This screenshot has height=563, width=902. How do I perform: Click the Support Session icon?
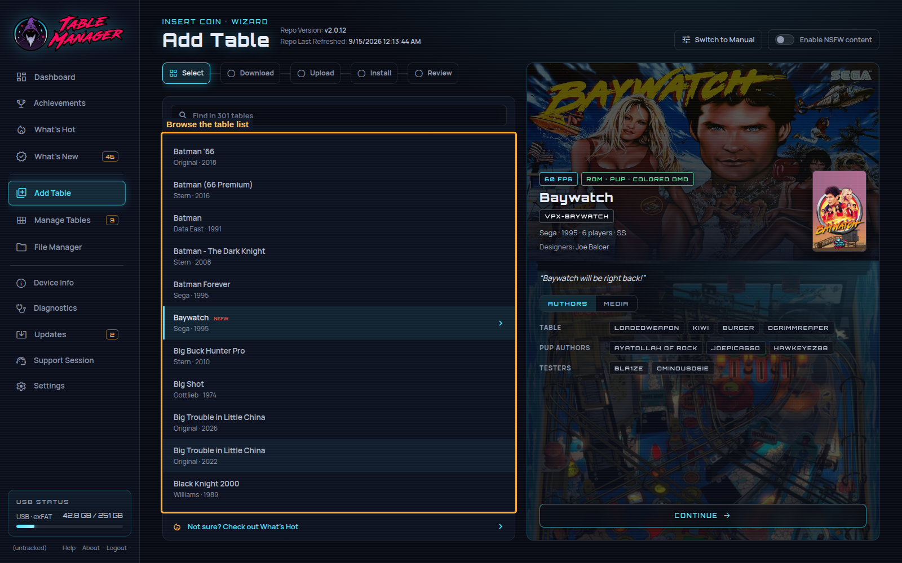pyautogui.click(x=21, y=361)
